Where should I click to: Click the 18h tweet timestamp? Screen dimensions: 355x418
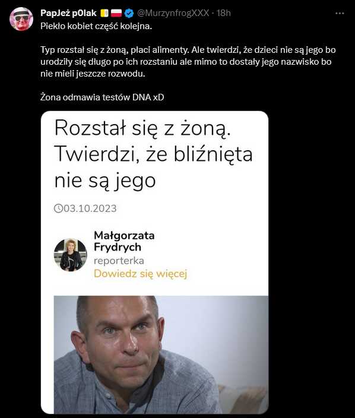point(223,13)
